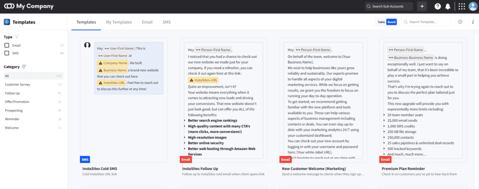Click the SMS badge on InstaSites Cold SMS card
Viewport: 479px width, 189px height.
[x=85, y=160]
